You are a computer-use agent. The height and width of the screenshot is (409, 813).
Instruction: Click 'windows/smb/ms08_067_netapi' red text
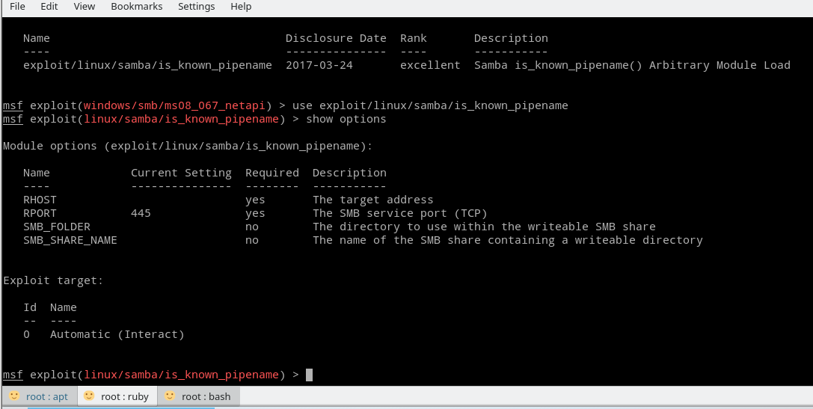(x=175, y=105)
